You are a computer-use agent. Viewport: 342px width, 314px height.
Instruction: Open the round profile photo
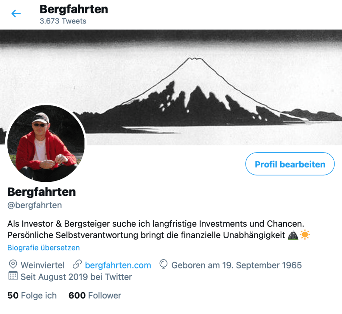tap(46, 144)
